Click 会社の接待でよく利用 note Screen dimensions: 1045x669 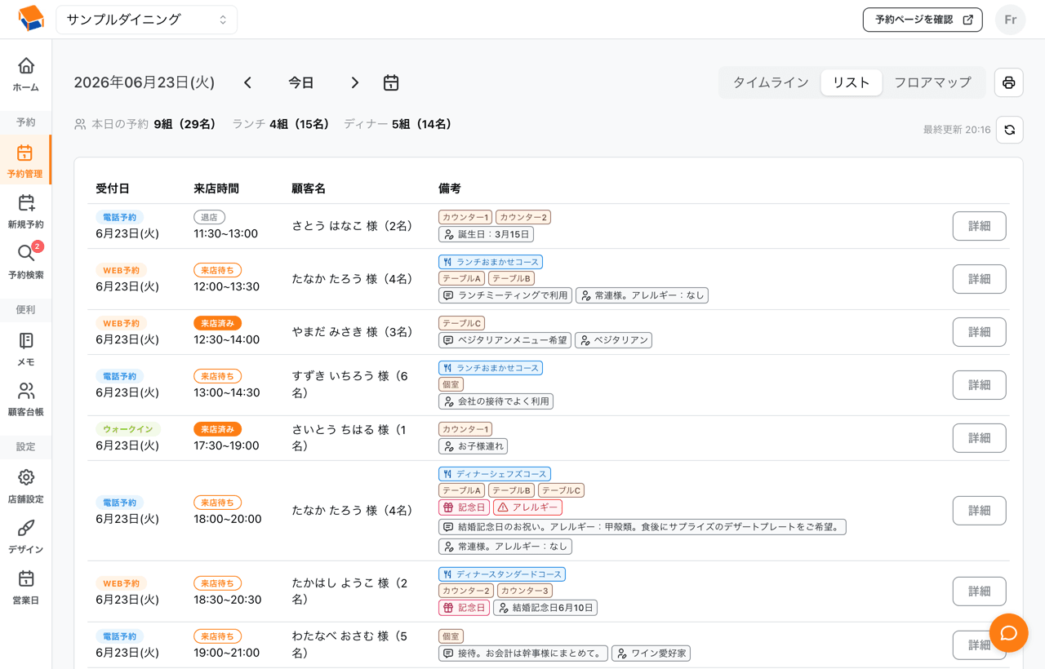tap(496, 401)
